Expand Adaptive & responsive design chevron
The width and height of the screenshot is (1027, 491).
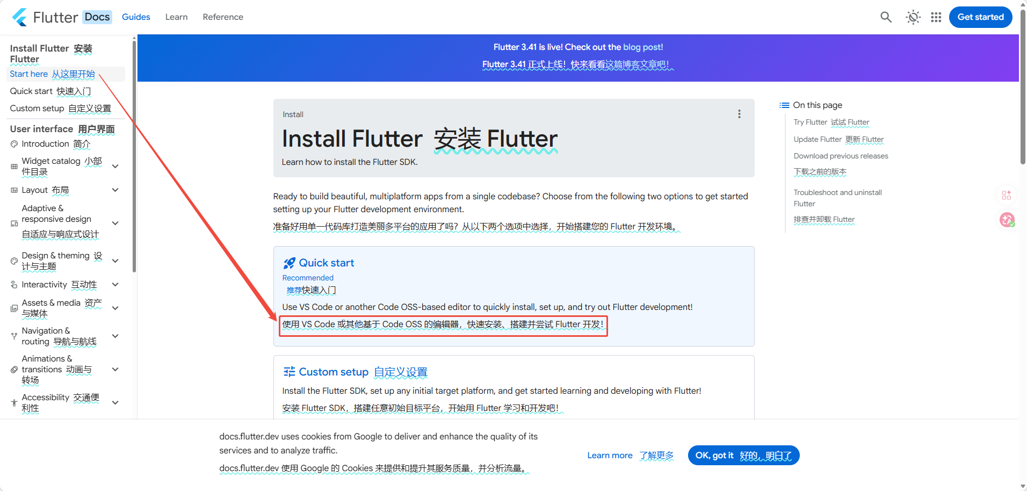(115, 223)
